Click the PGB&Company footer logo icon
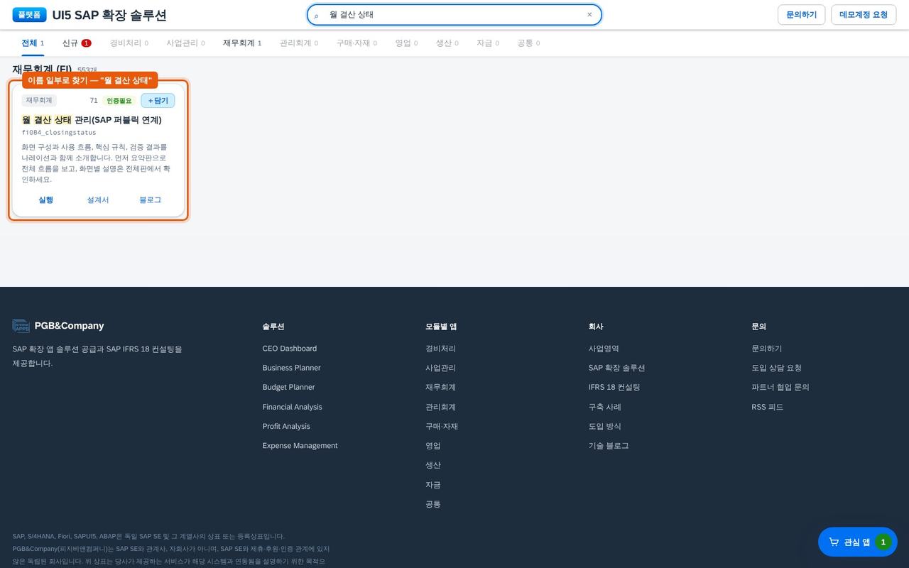Screen dimensions: 909x568 click(21, 326)
